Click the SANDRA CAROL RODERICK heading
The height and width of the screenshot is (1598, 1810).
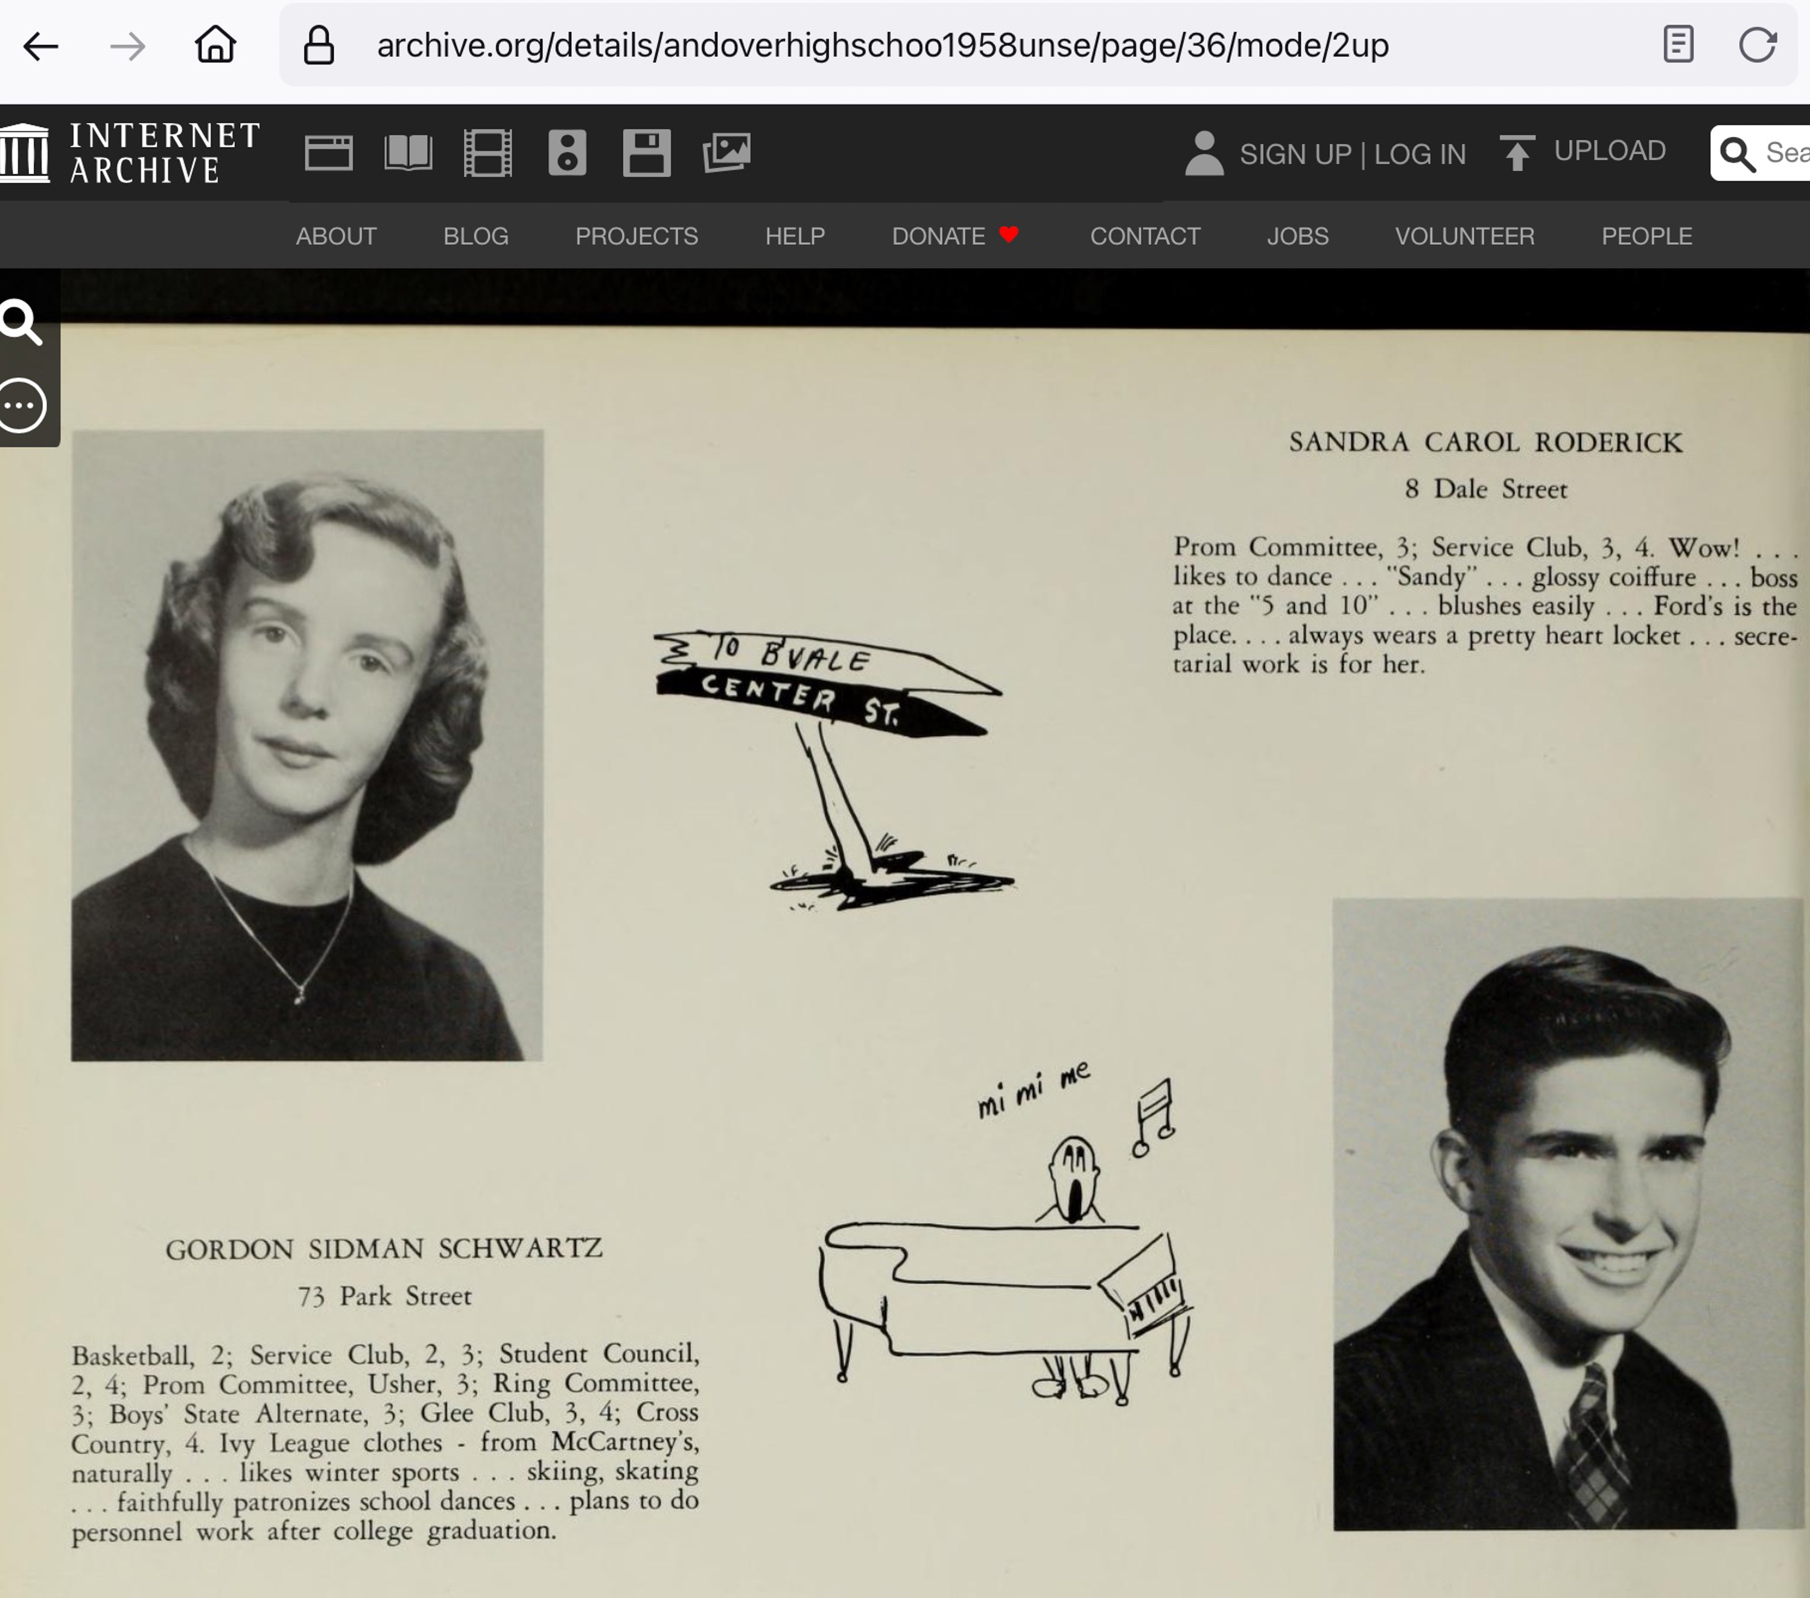tap(1485, 443)
